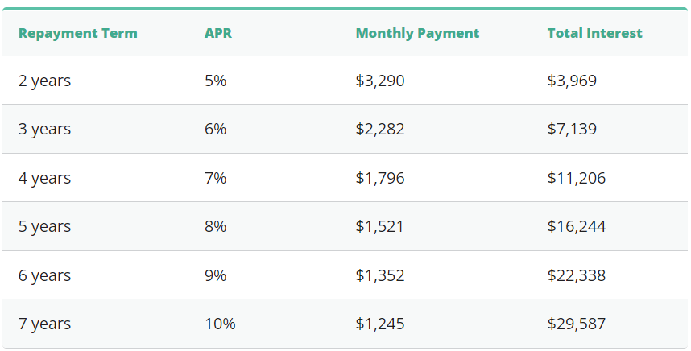This screenshot has height=351, width=691.
Task: Click the 9% APR cell
Action: click(215, 275)
